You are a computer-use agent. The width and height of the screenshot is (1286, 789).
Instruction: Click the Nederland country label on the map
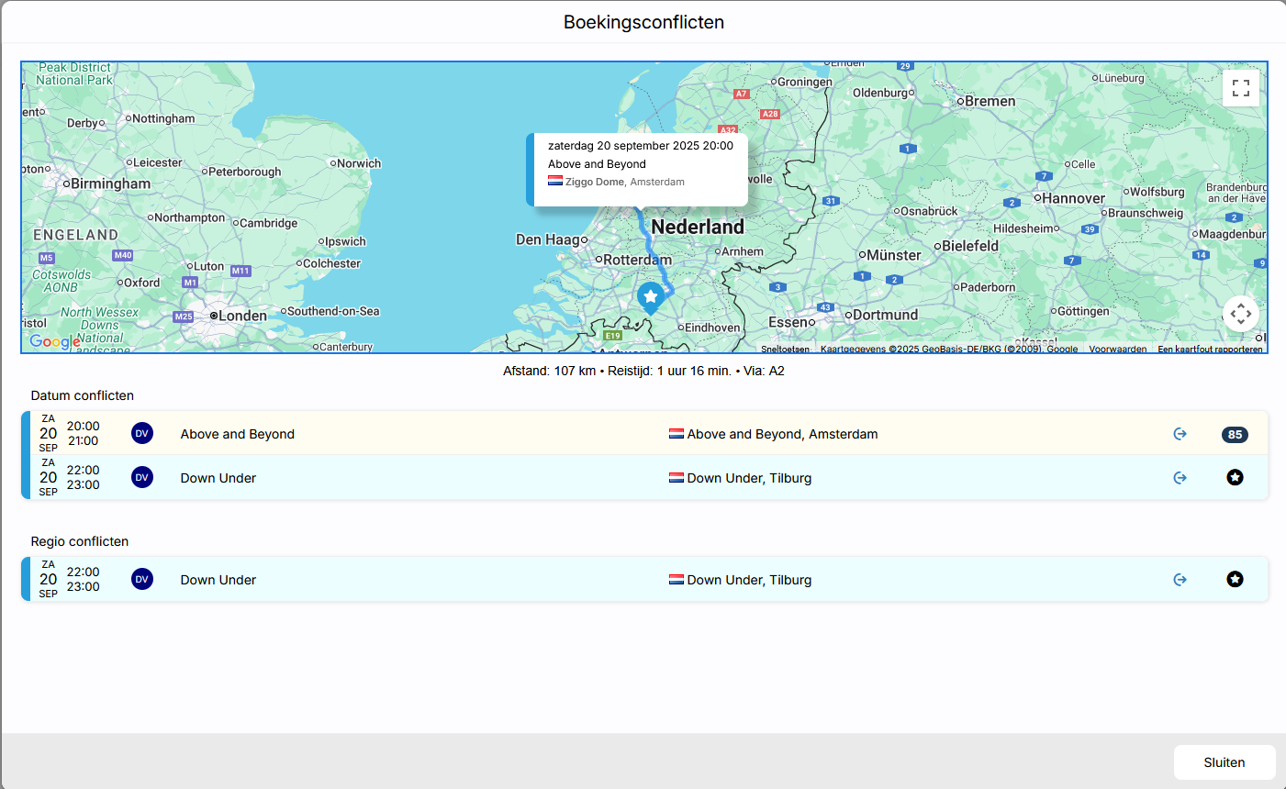click(698, 227)
